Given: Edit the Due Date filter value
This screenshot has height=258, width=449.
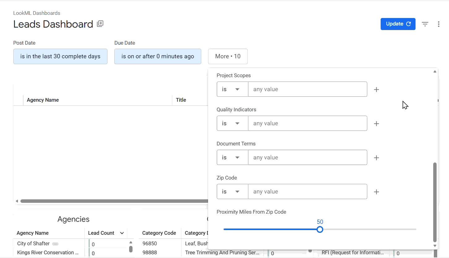Looking at the screenshot, I should click(x=158, y=56).
